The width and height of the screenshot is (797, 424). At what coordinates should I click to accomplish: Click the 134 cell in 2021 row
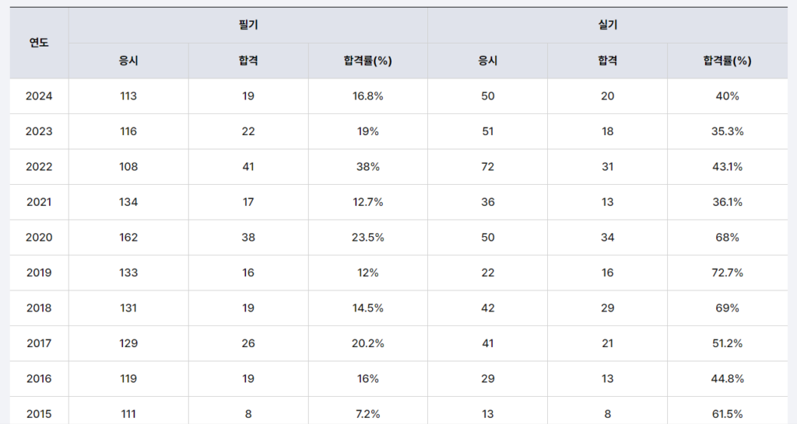coord(128,202)
